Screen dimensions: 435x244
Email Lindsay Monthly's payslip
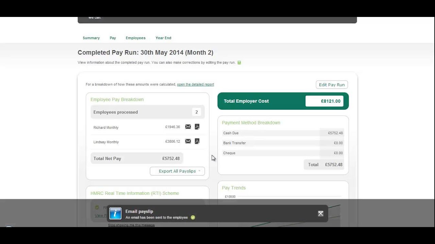coord(188,141)
